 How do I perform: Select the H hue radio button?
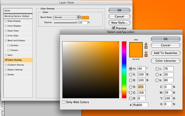coord(131,69)
